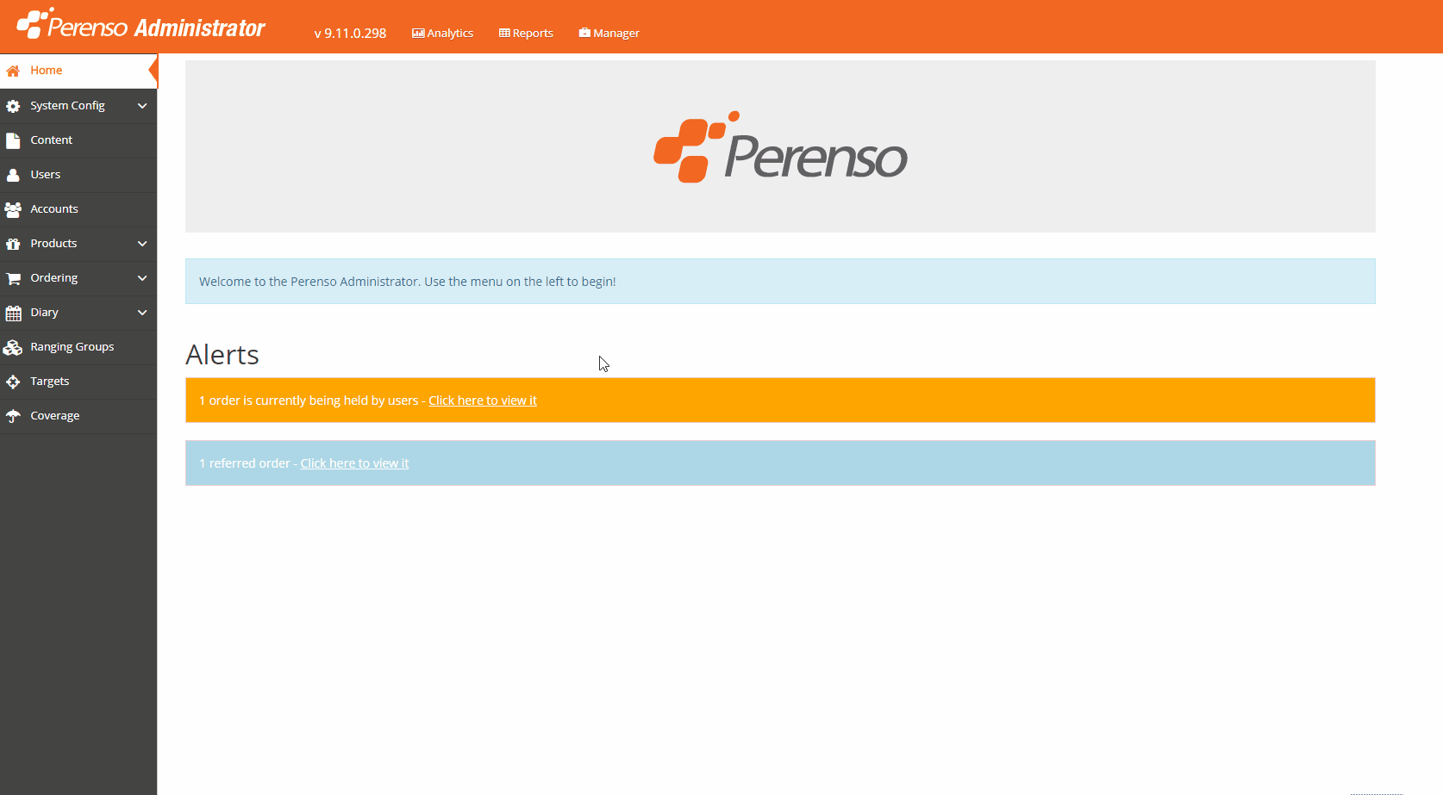The width and height of the screenshot is (1443, 795).
Task: Open the Manager menu
Action: pyautogui.click(x=609, y=34)
